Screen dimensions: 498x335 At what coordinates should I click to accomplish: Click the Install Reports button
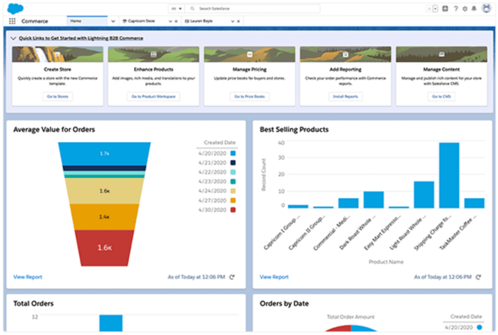pyautogui.click(x=345, y=96)
